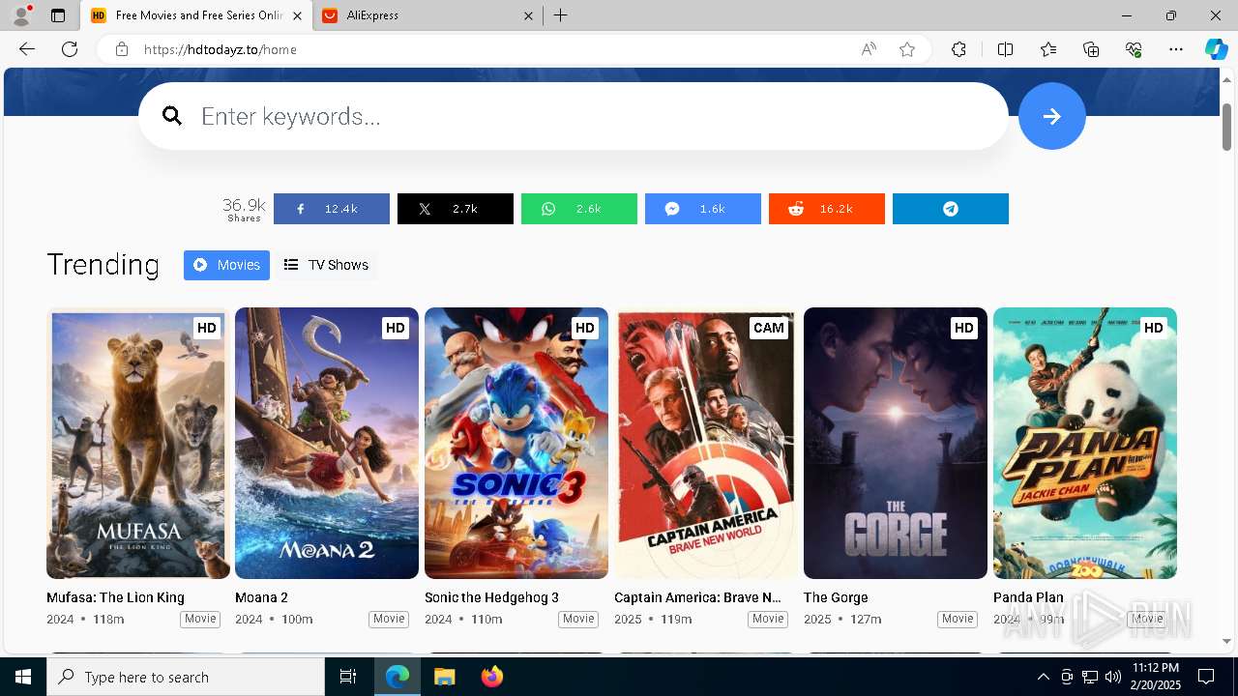Open Moana 2 poster
This screenshot has height=696, width=1238.
click(x=327, y=443)
